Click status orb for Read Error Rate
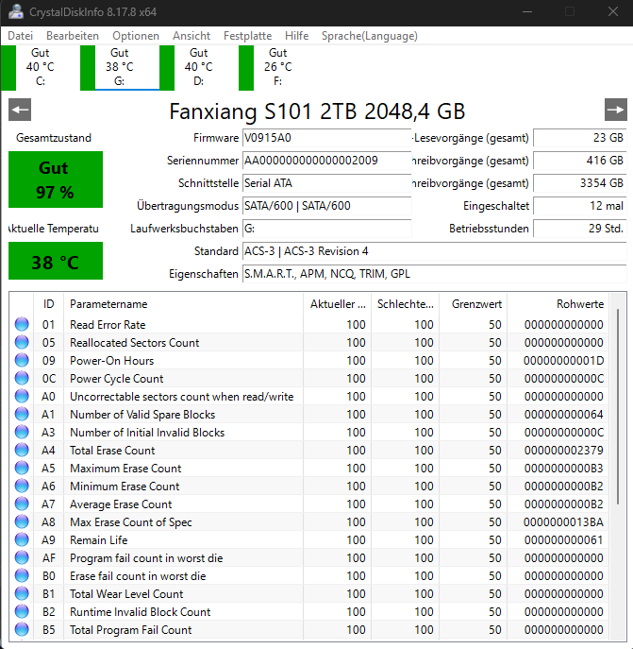633x649 pixels. (22, 325)
